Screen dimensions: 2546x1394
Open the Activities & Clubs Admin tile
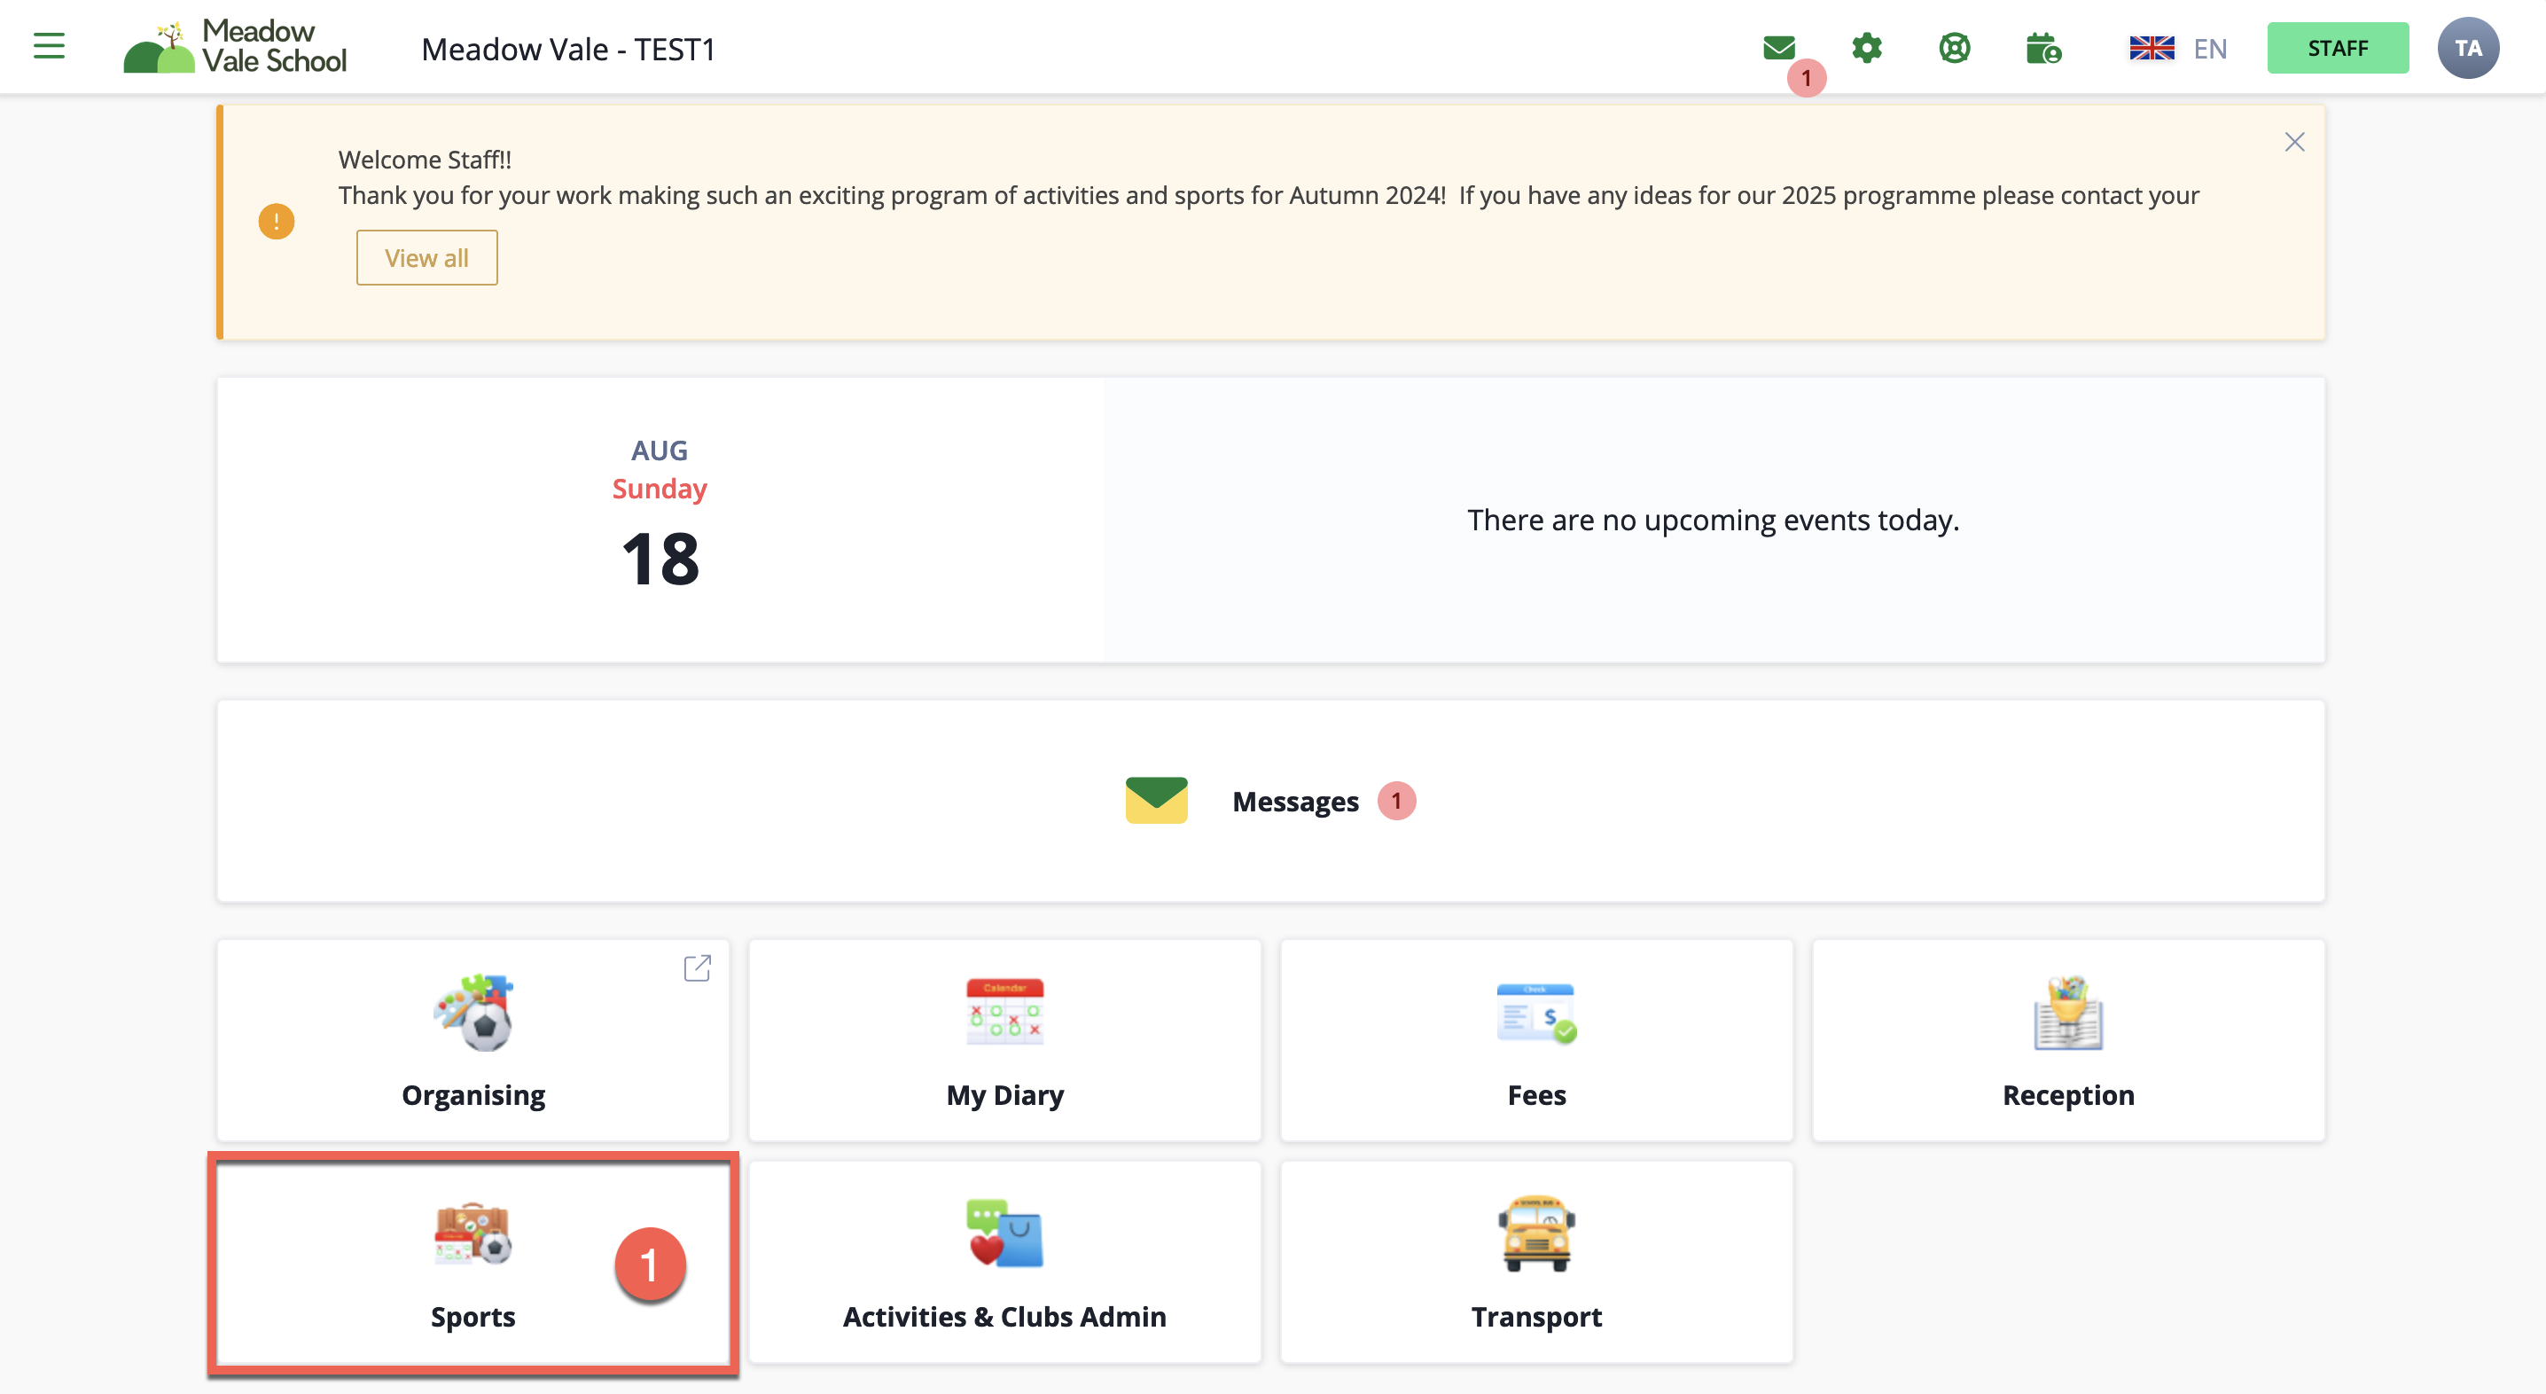coord(1005,1263)
